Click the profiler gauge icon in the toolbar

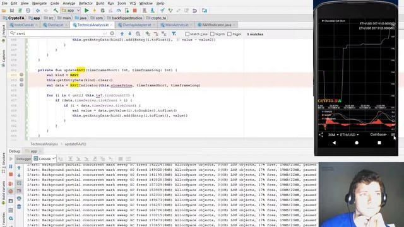pos(119,11)
